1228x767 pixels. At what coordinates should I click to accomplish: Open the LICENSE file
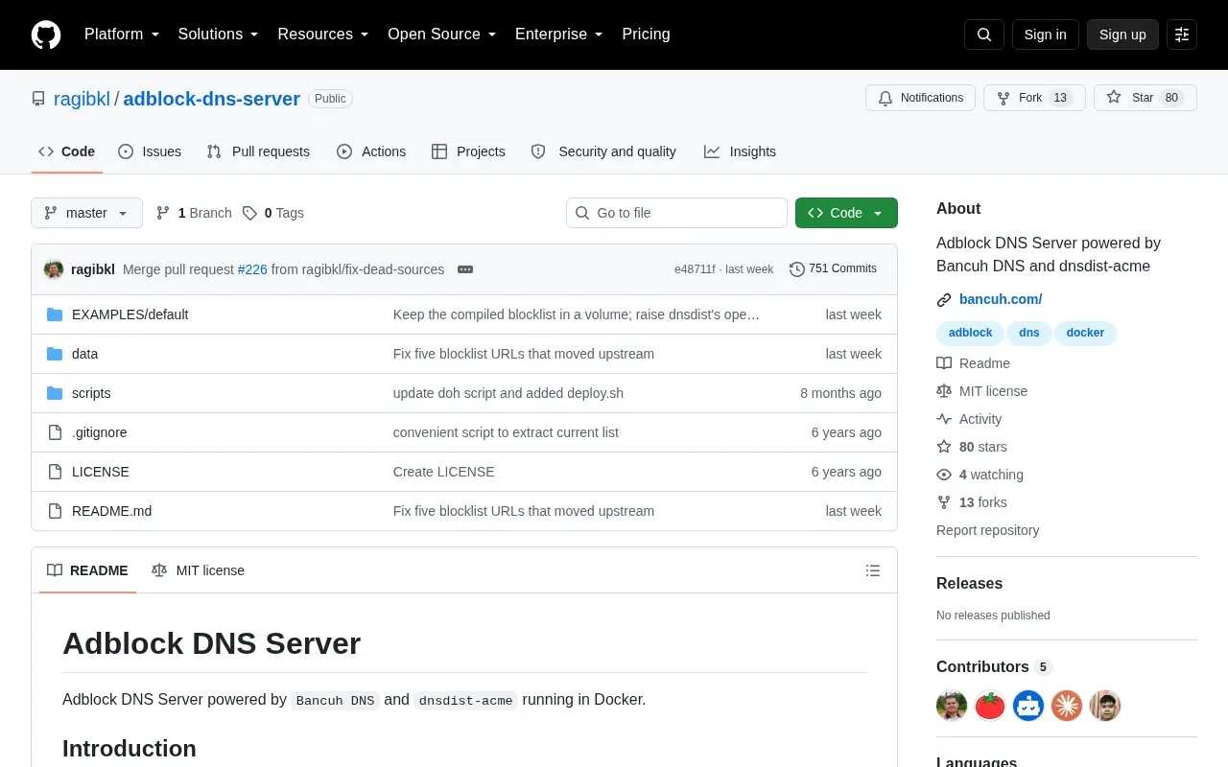[101, 472]
